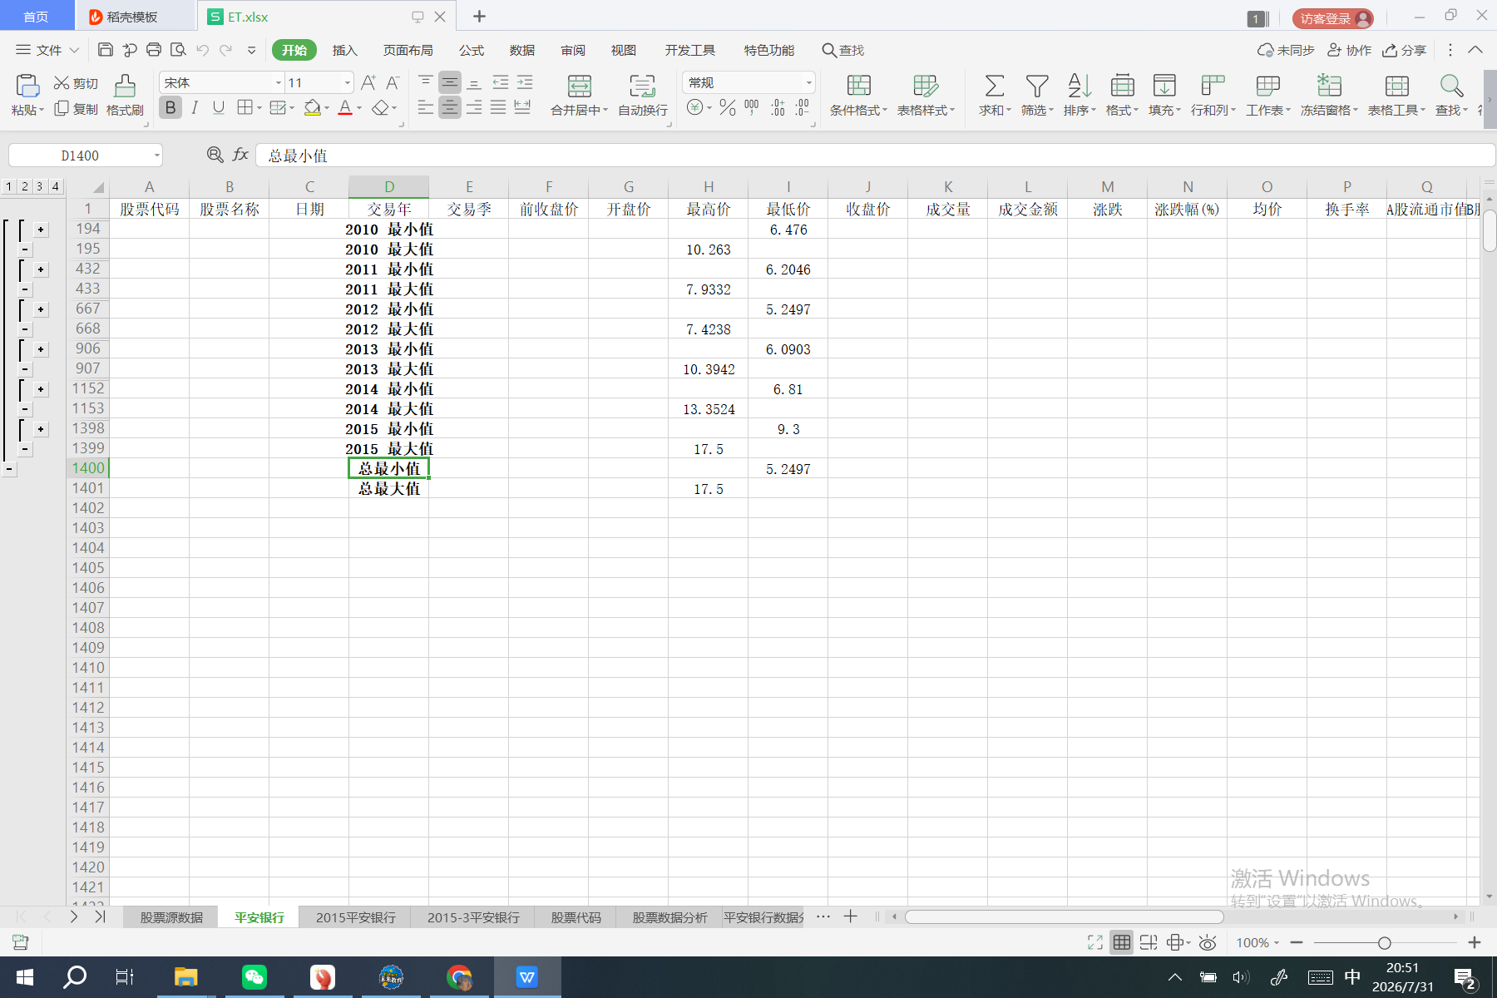Show outline level 2
Image resolution: width=1497 pixels, height=998 pixels.
25,186
